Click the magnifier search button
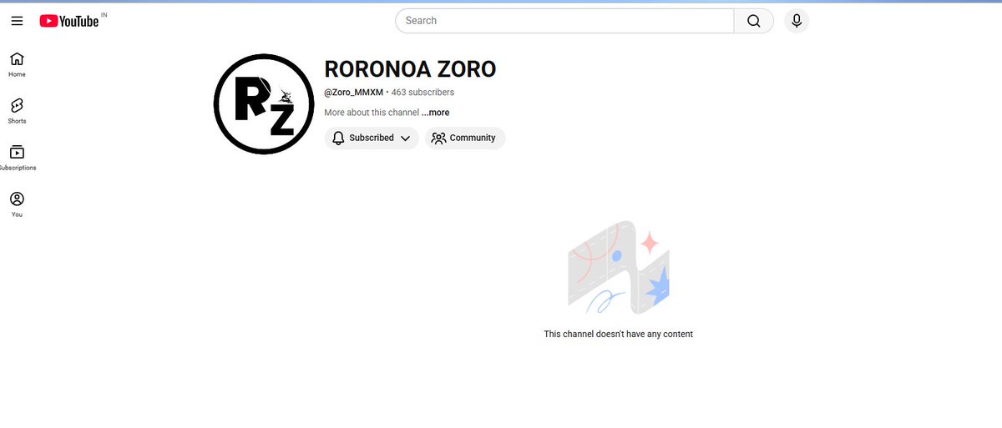 754,21
